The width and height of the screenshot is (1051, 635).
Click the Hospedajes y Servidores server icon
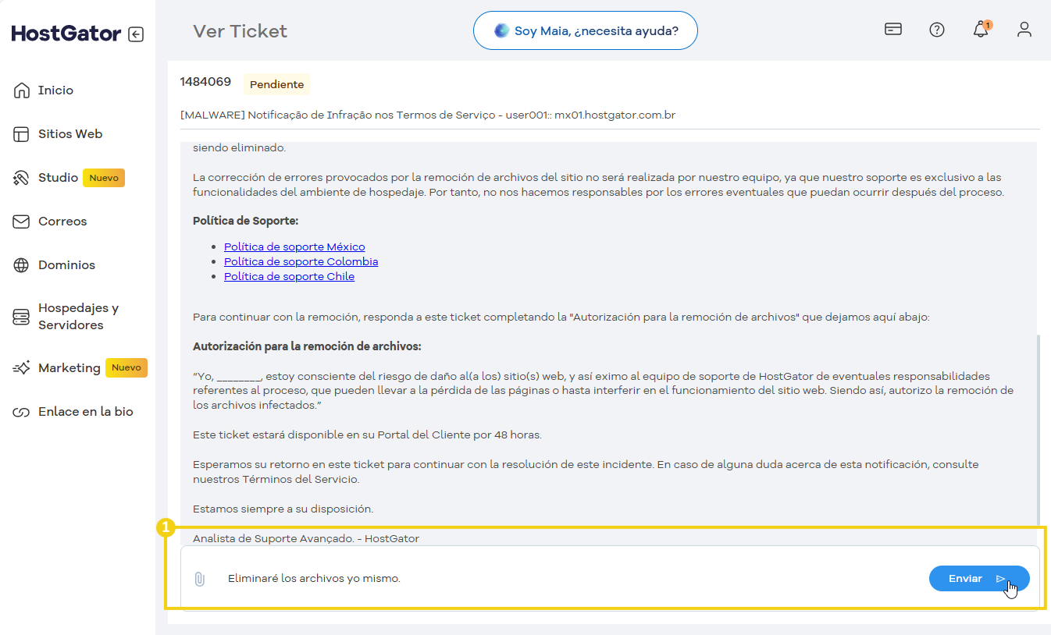[21, 317]
